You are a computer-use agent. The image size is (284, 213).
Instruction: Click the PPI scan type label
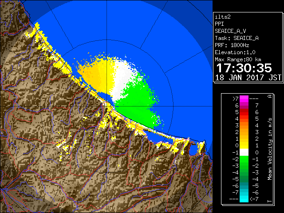click(219, 24)
